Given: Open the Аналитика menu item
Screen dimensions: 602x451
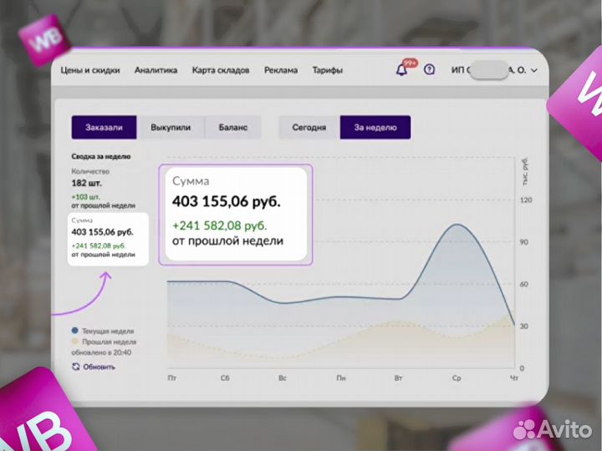Looking at the screenshot, I should (156, 70).
